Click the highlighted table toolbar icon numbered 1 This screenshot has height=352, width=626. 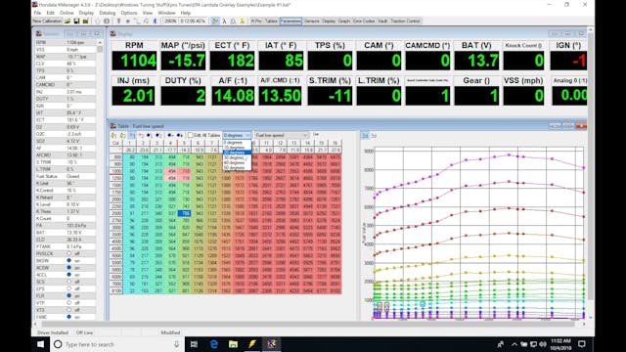point(132,136)
